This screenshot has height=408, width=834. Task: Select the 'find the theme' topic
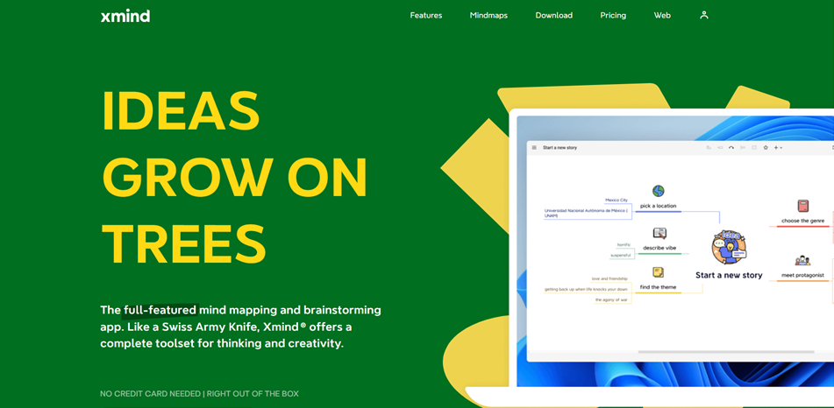pyautogui.click(x=658, y=287)
